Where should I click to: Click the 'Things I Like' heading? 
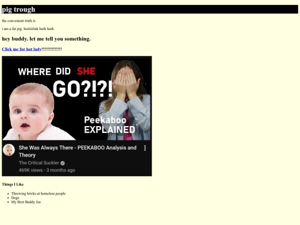13,184
